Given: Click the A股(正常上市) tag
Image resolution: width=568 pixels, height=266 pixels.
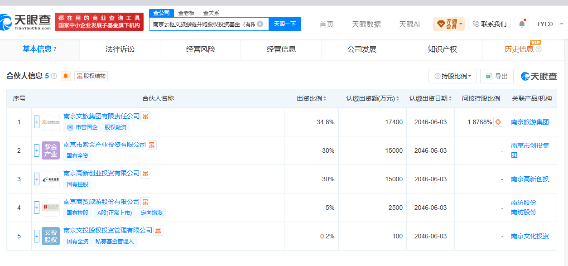Looking at the screenshot, I should (115, 213).
